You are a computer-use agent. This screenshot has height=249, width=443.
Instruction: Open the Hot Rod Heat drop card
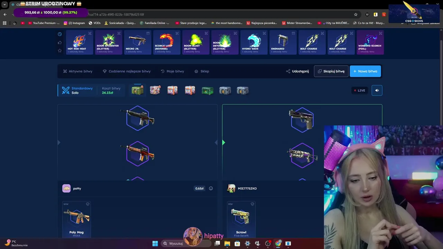point(80,42)
